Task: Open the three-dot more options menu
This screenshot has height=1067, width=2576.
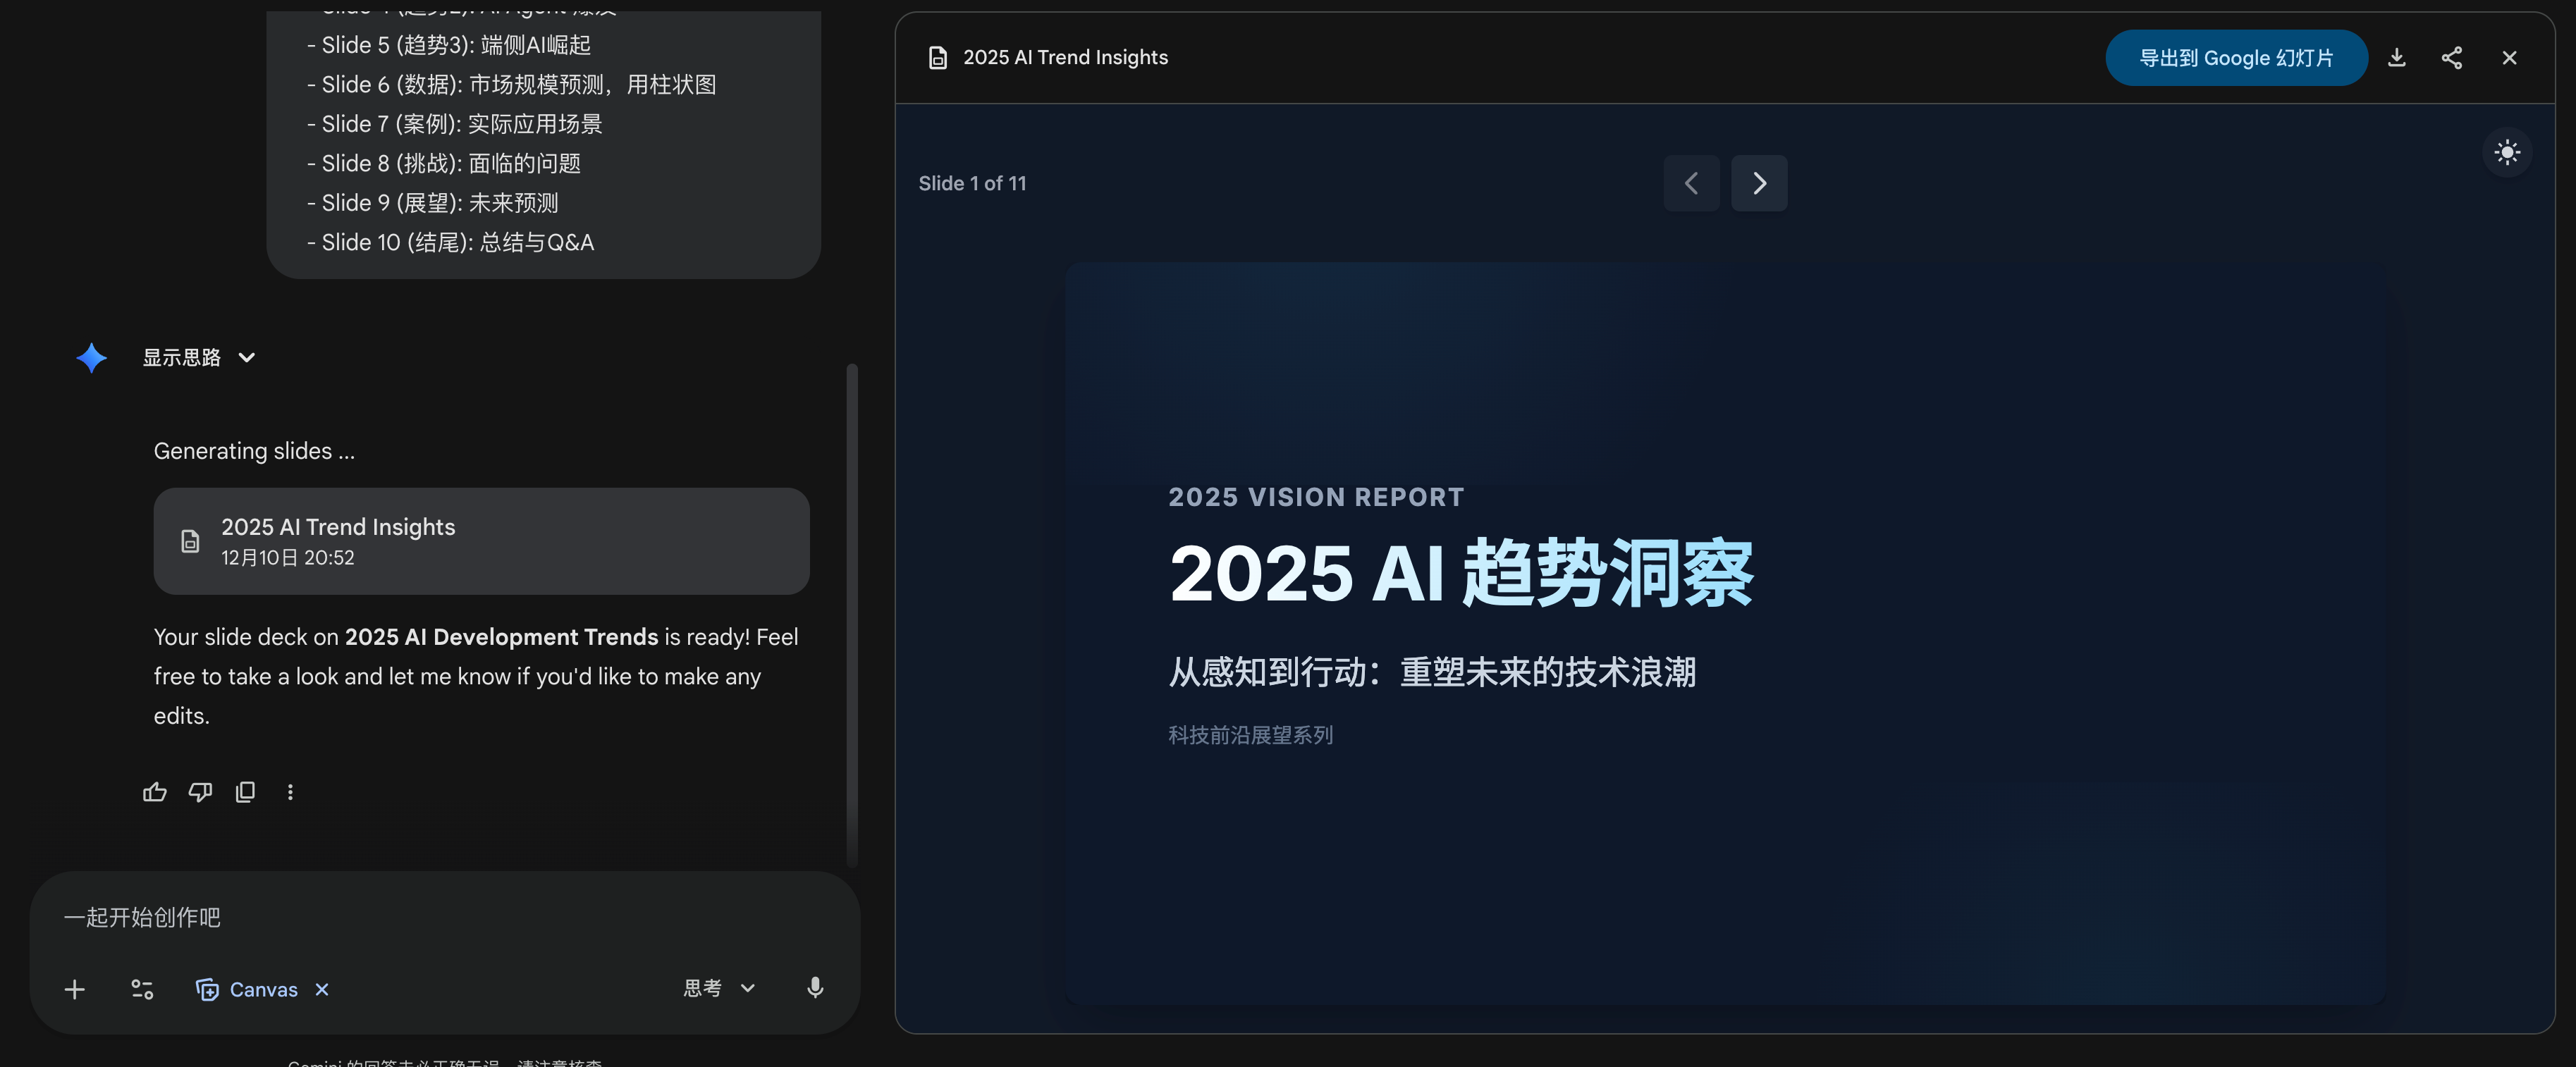Action: [290, 792]
